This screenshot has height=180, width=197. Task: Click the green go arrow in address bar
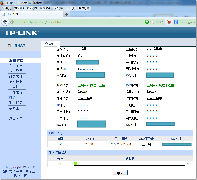click(147, 22)
